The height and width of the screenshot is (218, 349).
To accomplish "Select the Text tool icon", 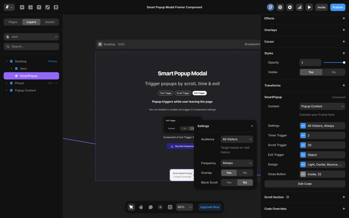I will click(39, 7).
